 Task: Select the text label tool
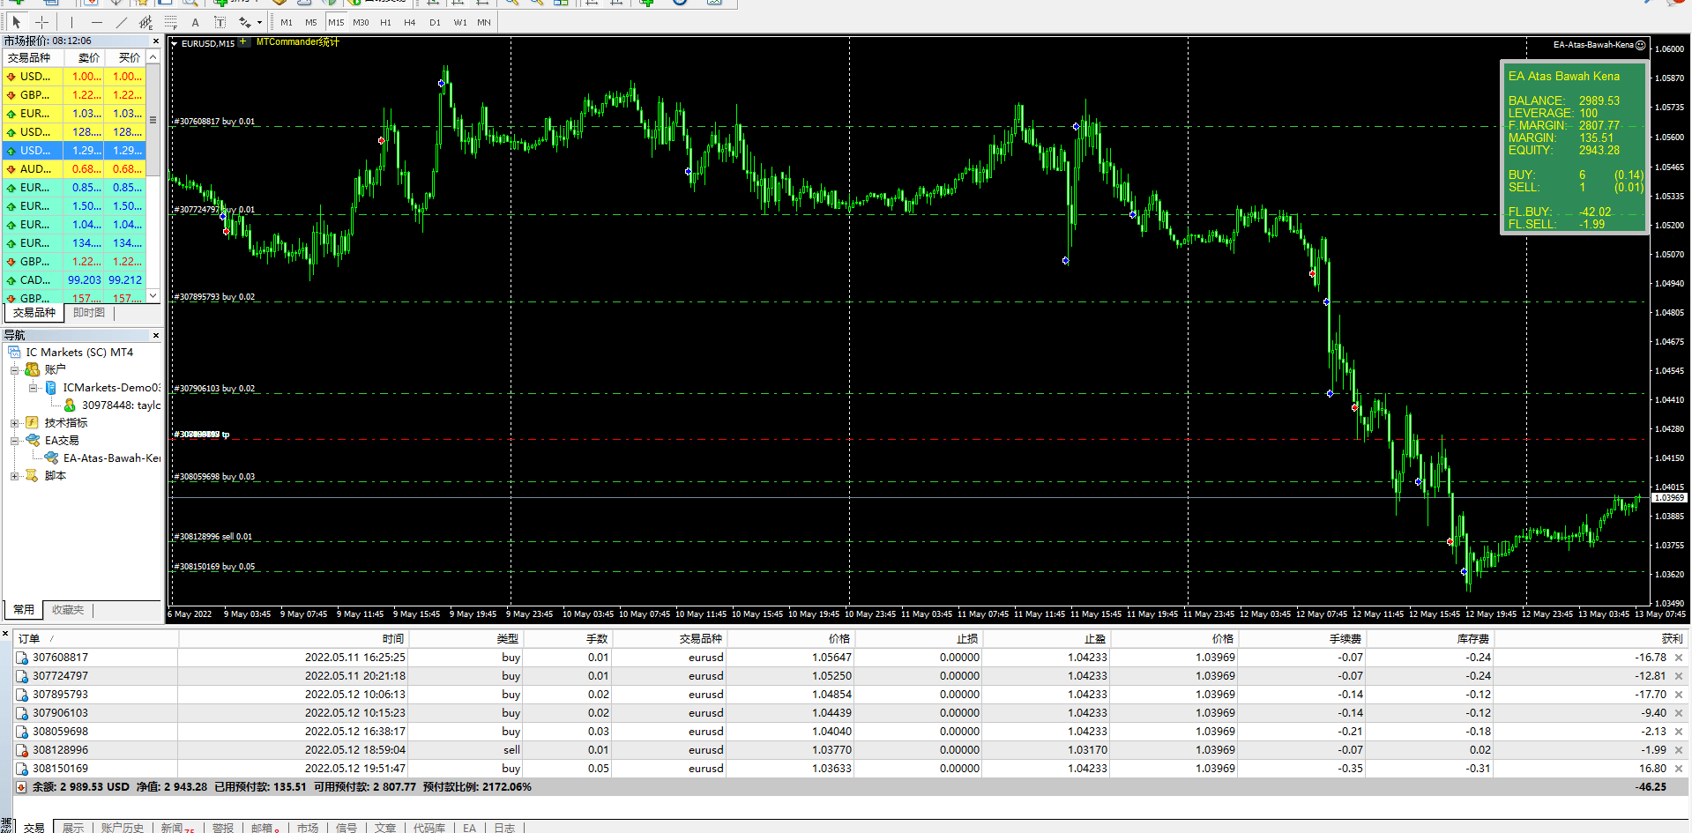coord(220,22)
